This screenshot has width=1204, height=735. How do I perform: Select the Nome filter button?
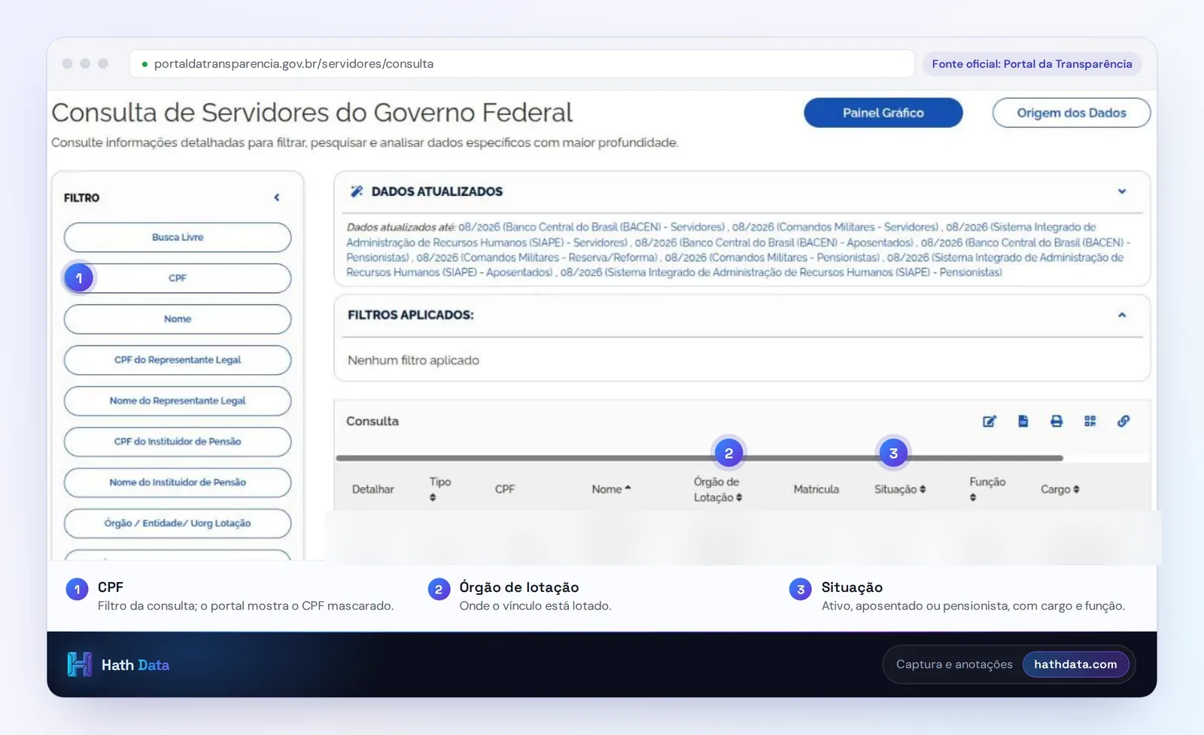178,319
